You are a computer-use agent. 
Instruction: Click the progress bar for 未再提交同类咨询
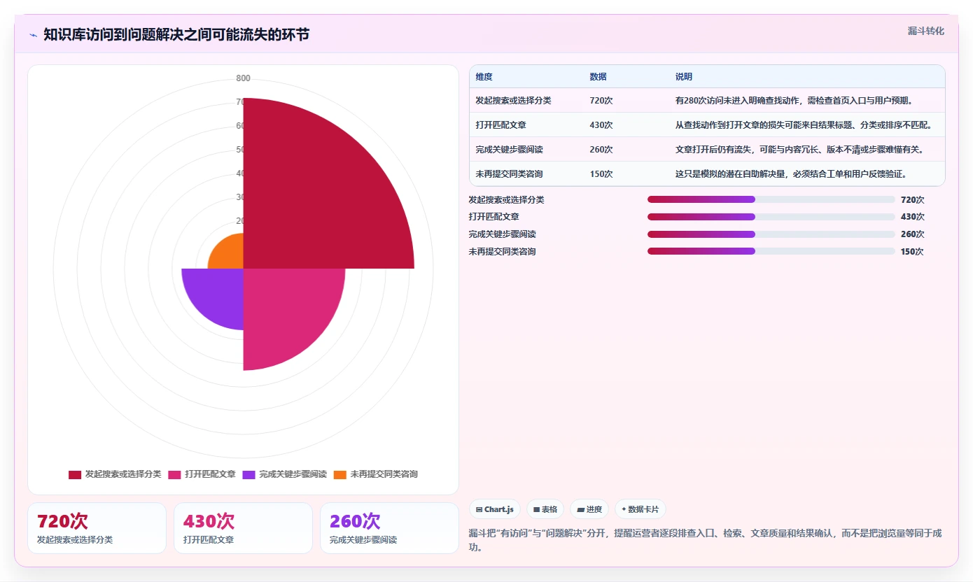(x=771, y=251)
